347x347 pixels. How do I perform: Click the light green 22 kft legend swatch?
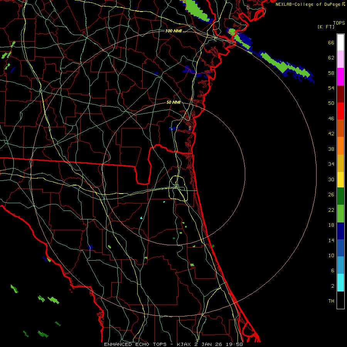point(340,214)
